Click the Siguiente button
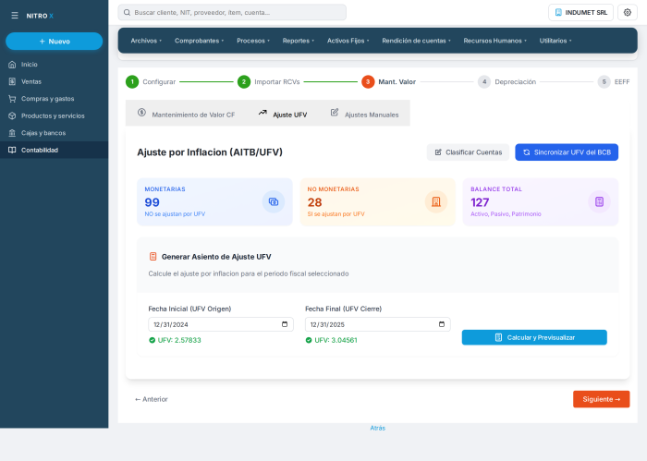This screenshot has width=647, height=461. 601,399
